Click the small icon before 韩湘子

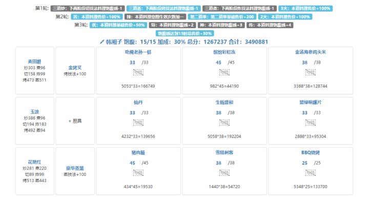(x=102, y=42)
